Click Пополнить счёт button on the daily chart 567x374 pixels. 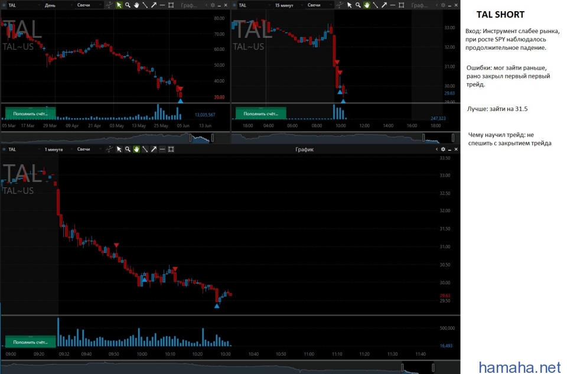tap(30, 113)
